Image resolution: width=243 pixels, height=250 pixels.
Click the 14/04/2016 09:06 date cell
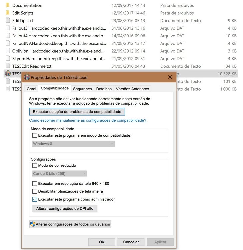coord(128,36)
